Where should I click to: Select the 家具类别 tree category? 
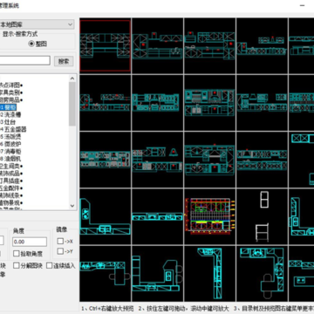pyautogui.click(x=11, y=92)
